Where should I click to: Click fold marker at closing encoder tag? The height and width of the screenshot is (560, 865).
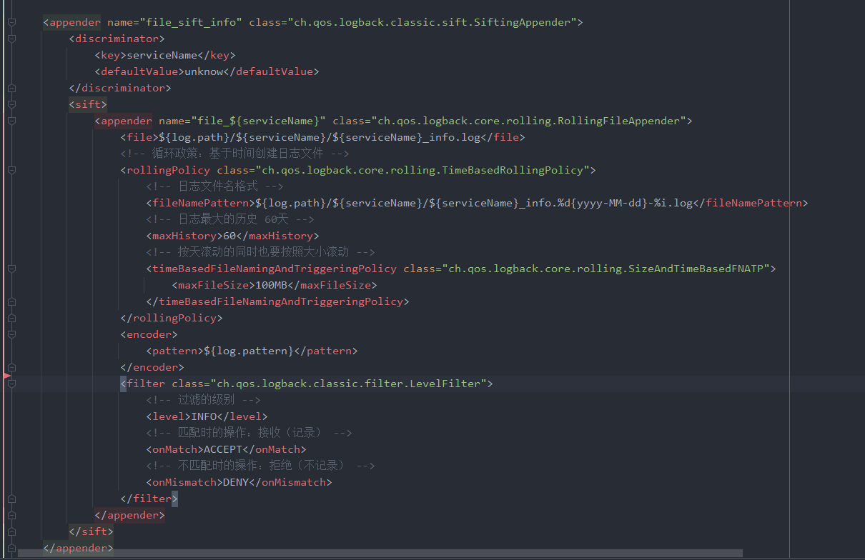tap(11, 367)
